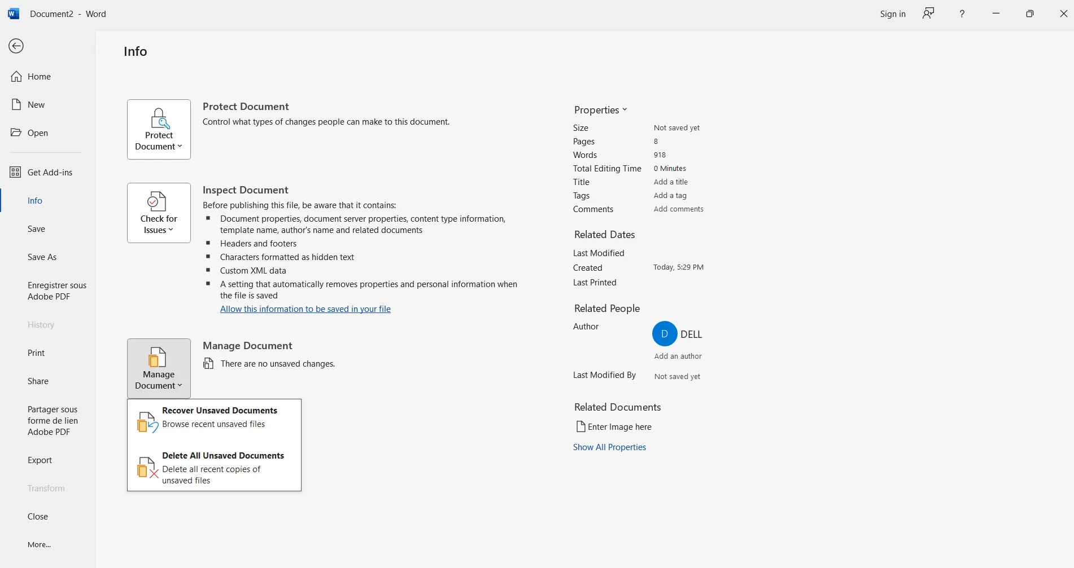Click Allow this information to be saved link
This screenshot has width=1074, height=568.
point(305,309)
